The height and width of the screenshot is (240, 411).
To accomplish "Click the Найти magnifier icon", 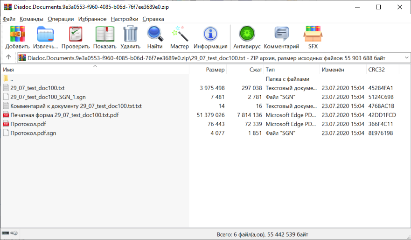I will point(155,34).
